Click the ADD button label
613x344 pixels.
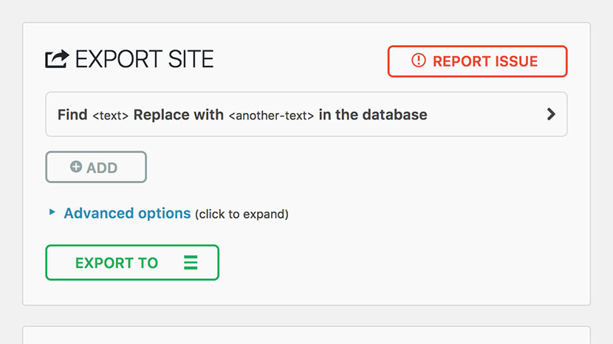(x=102, y=168)
